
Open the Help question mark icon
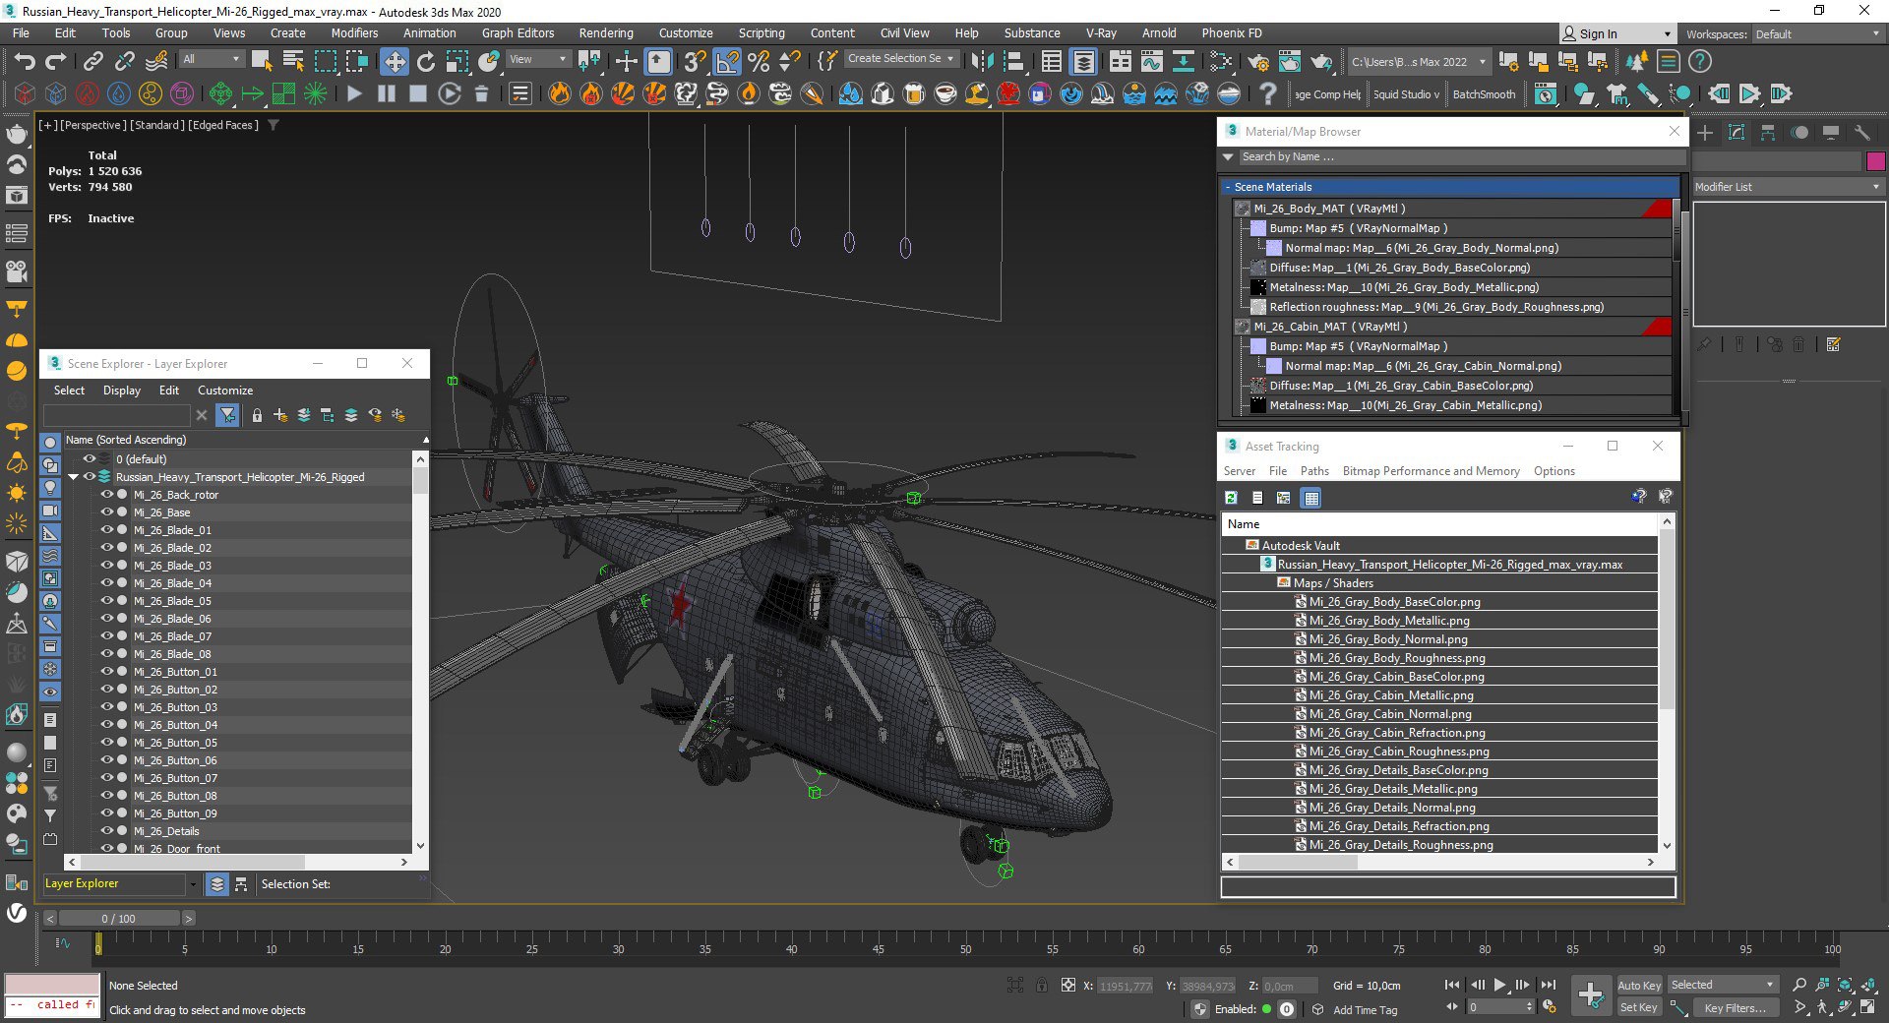pos(1699,62)
